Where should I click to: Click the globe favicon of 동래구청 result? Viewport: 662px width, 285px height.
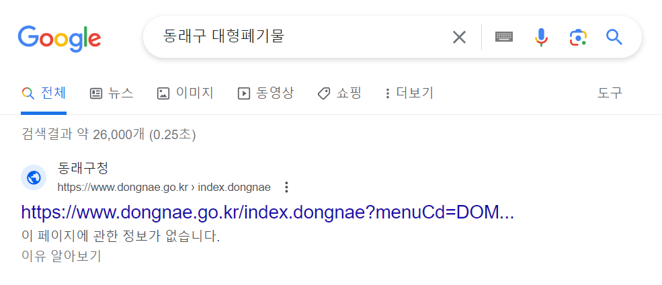coord(34,177)
